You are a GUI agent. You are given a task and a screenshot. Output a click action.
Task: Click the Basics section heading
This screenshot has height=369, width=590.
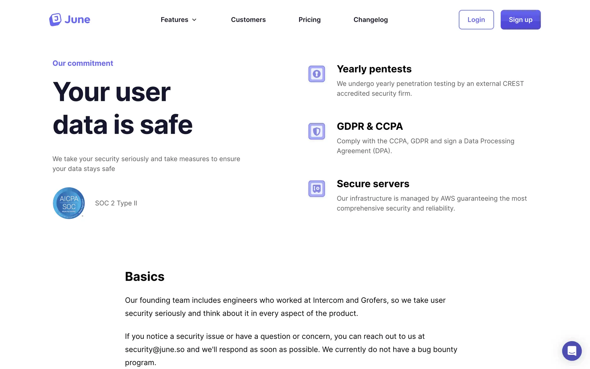click(144, 277)
